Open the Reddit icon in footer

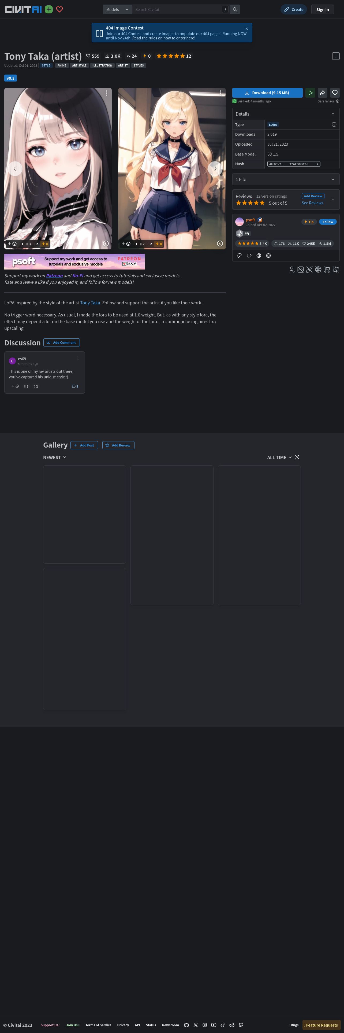(x=232, y=1025)
